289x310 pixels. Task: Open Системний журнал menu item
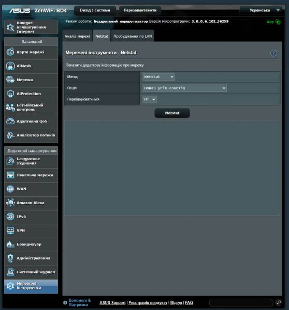(x=31, y=272)
